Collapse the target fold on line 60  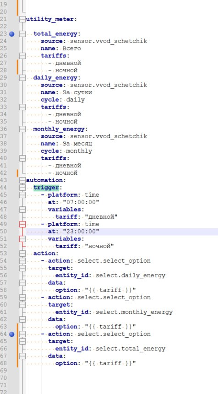pyautogui.click(x=22, y=305)
